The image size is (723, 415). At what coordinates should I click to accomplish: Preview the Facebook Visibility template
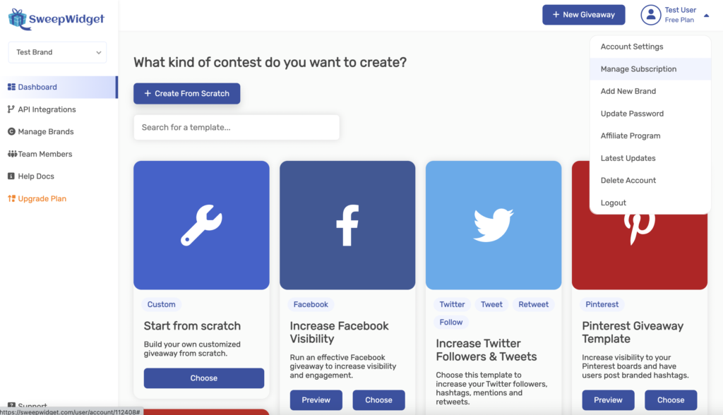pyautogui.click(x=316, y=400)
